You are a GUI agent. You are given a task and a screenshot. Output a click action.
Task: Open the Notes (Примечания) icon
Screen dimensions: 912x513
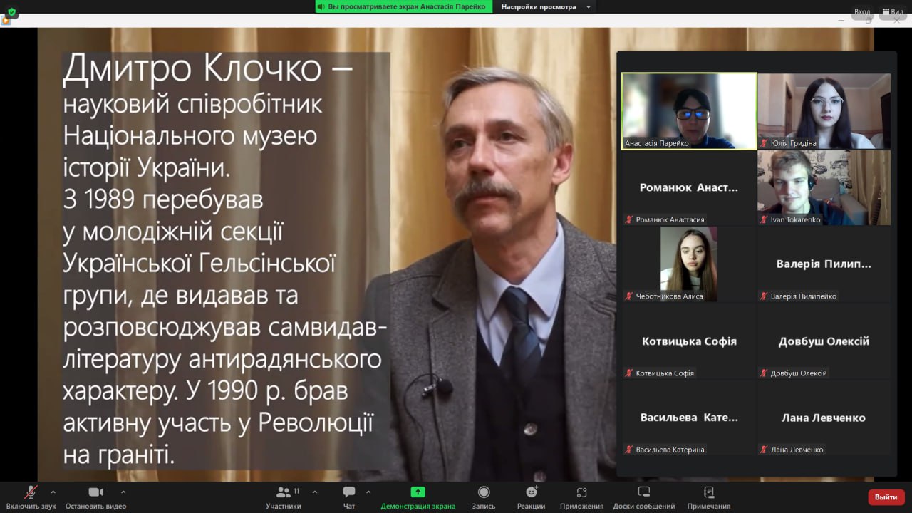tap(708, 493)
